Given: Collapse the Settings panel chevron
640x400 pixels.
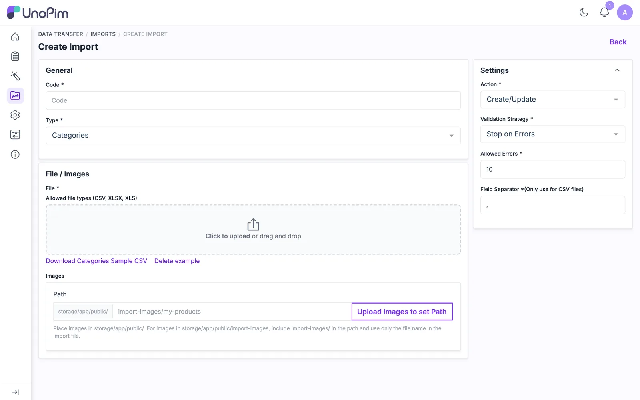Looking at the screenshot, I should coord(617,70).
